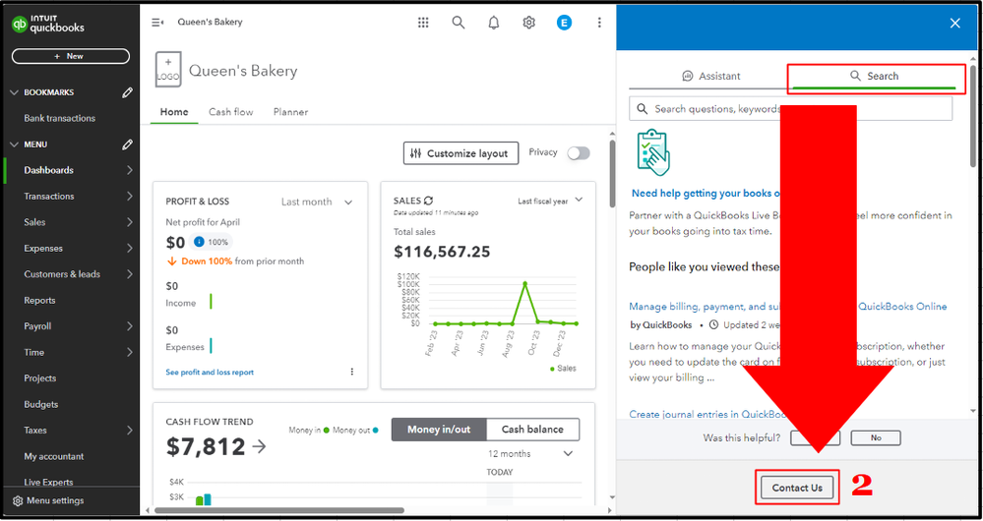Viewport: 983px width, 521px height.
Task: Open Budgets in the sidebar
Action: coord(40,405)
